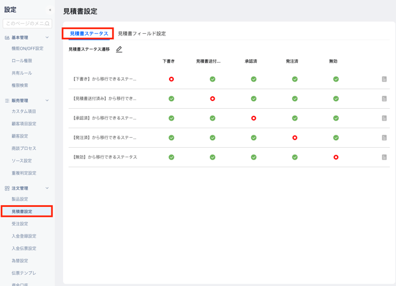Click the 注文管理 section icon
This screenshot has width=396, height=286.
(7, 188)
